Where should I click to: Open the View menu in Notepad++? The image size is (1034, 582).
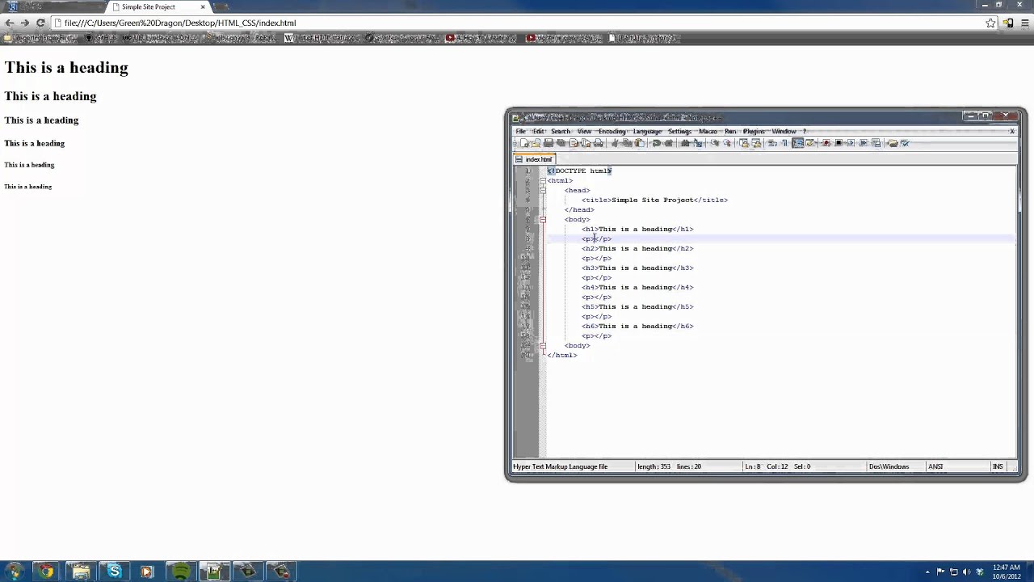click(584, 131)
